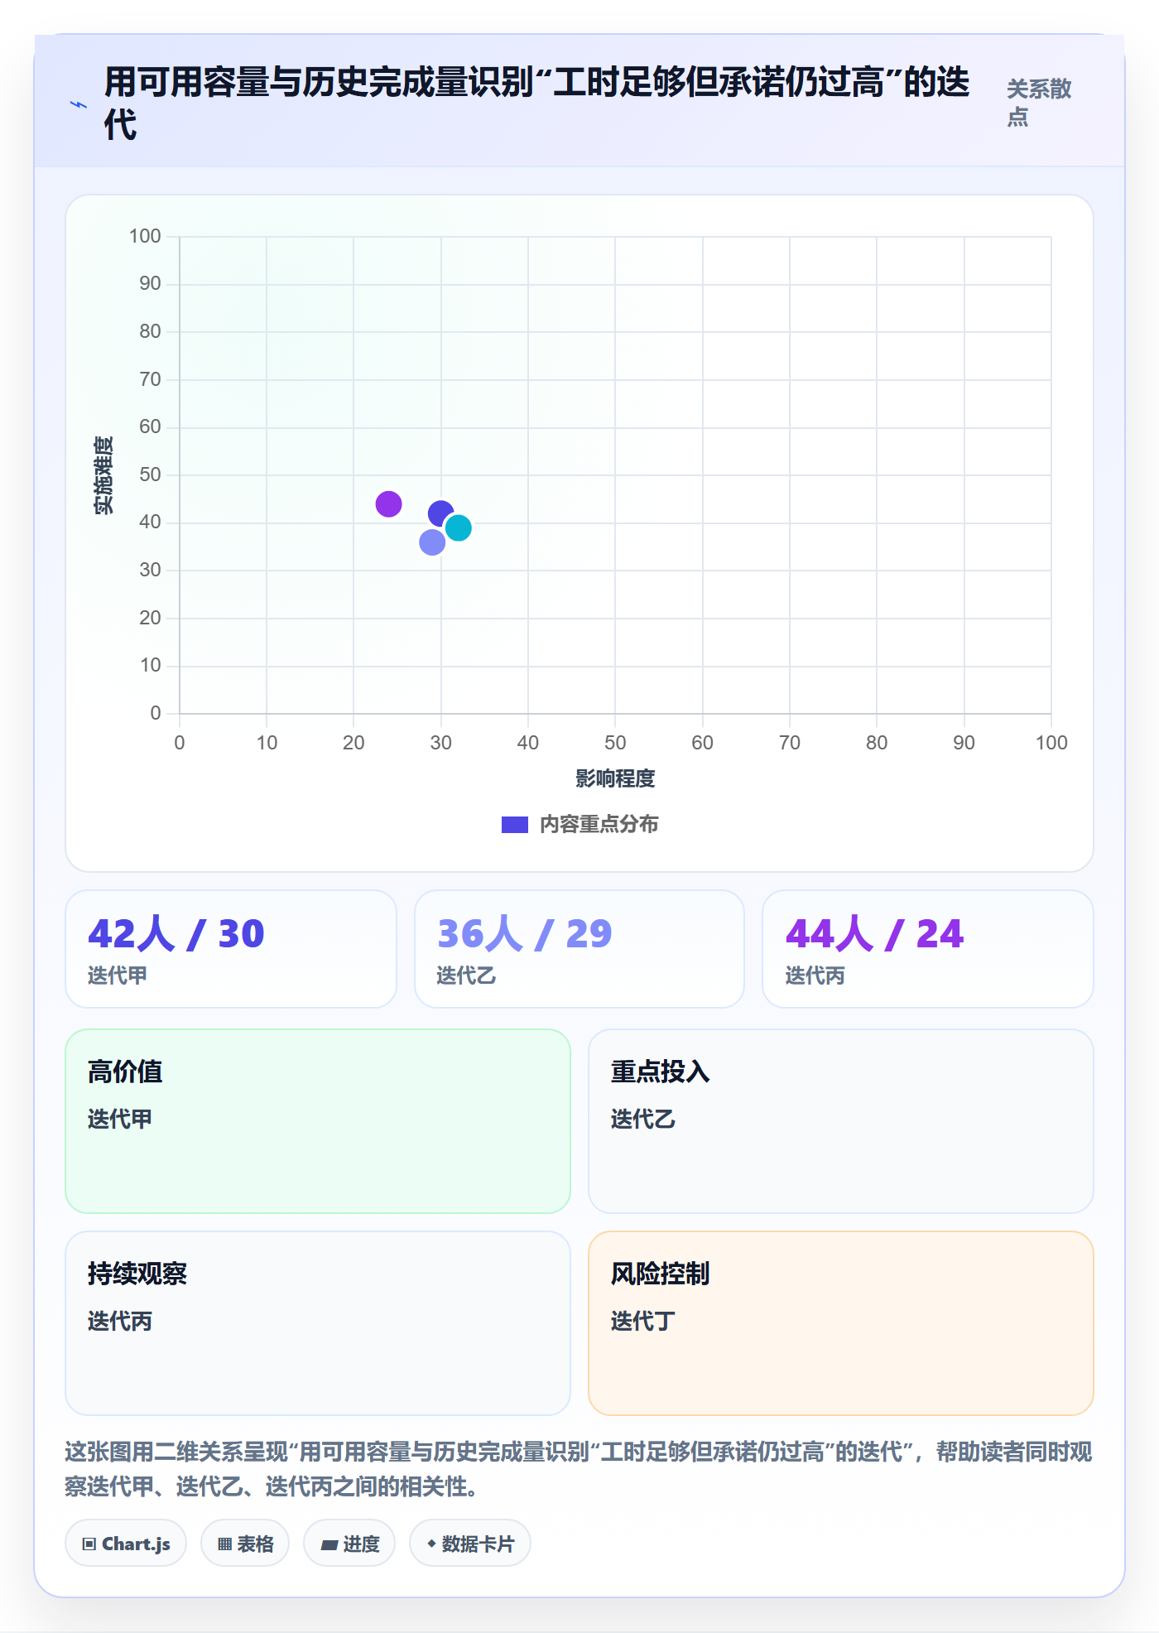The width and height of the screenshot is (1159, 1633).
Task: Click the purple scatter point near x=24
Action: pyautogui.click(x=388, y=503)
